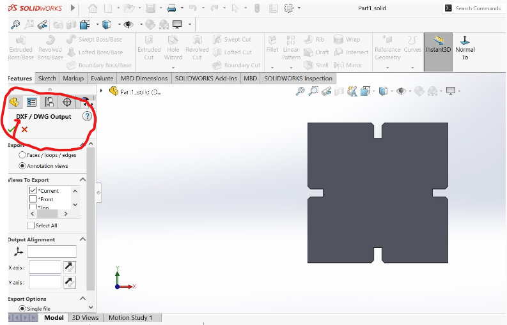Image resolution: width=507 pixels, height=325 pixels.
Task: Switch to the Sketch tab
Action: pyautogui.click(x=47, y=78)
